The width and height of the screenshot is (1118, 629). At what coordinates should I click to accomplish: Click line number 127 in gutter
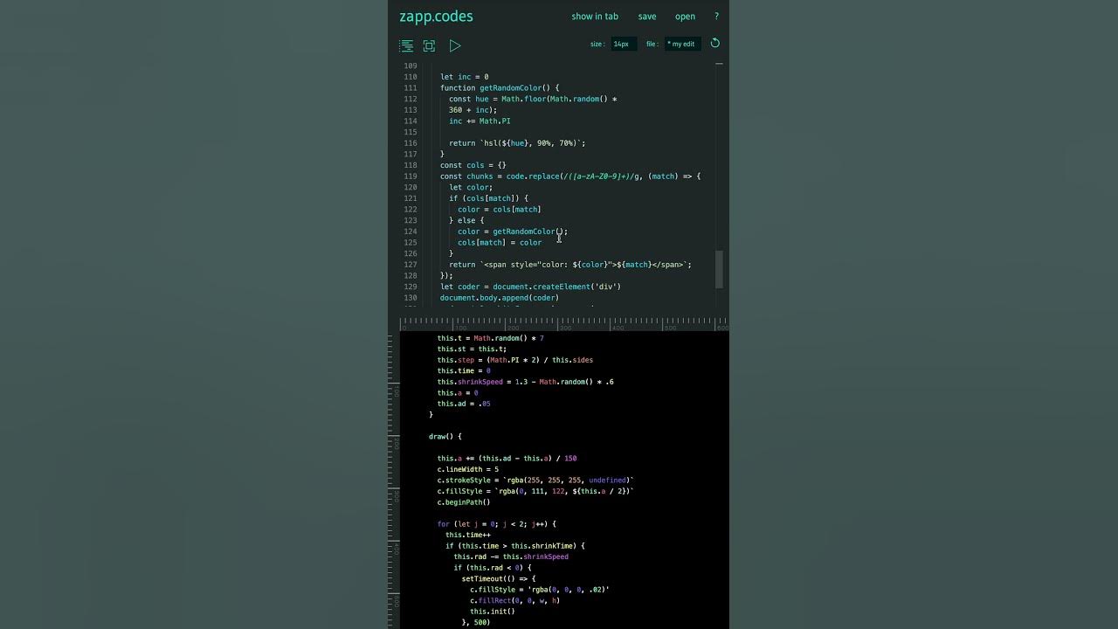pos(410,265)
